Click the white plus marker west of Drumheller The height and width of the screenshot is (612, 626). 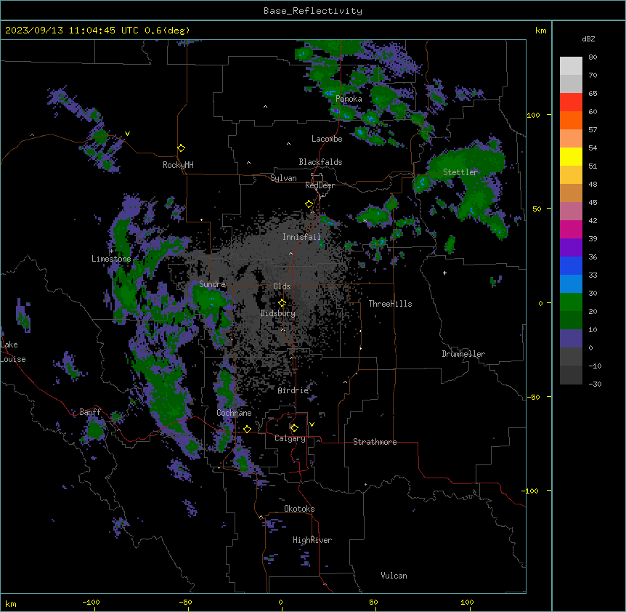[444, 273]
